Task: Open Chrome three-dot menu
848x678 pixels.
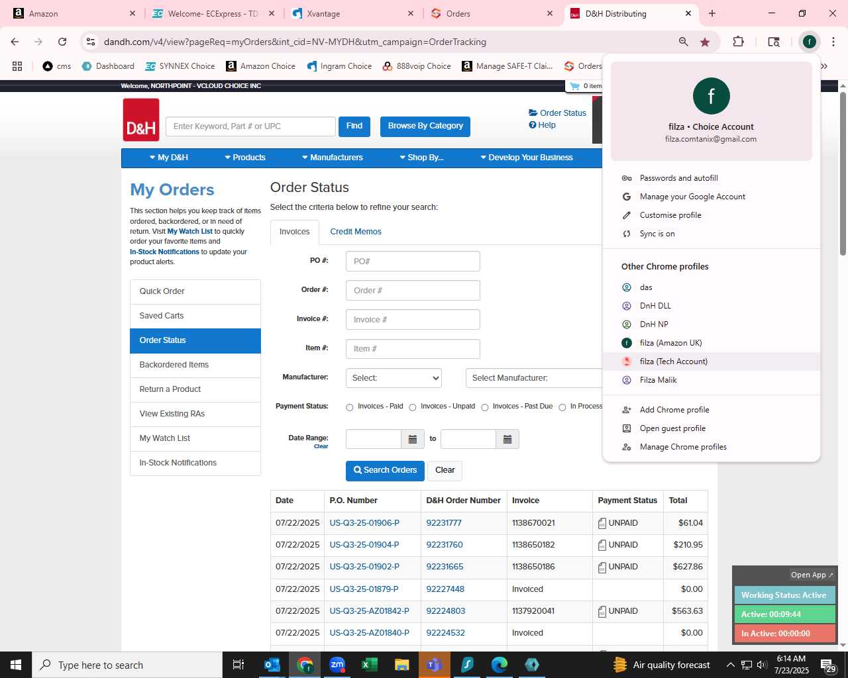Action: click(833, 42)
